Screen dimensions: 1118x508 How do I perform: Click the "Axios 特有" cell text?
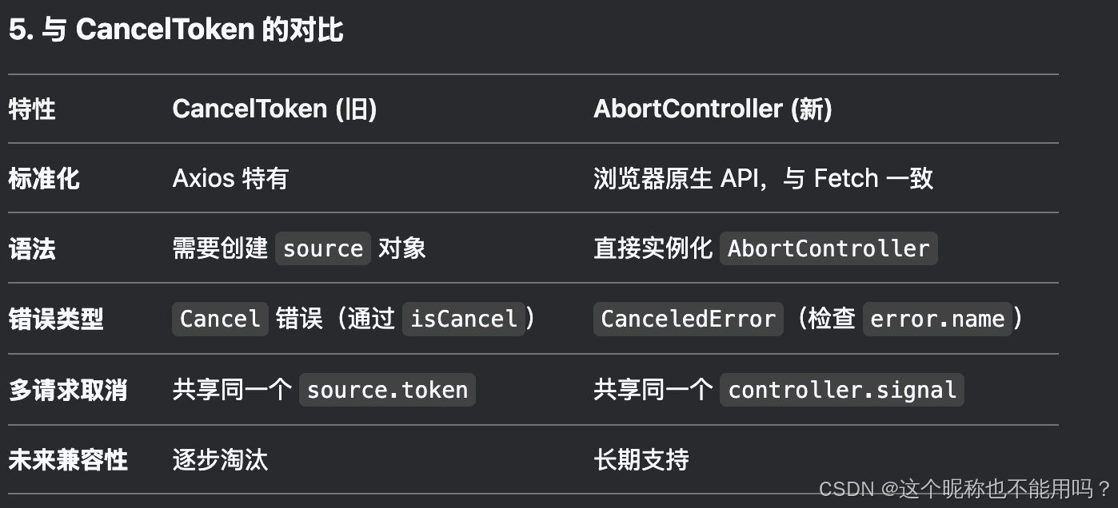coord(230,178)
